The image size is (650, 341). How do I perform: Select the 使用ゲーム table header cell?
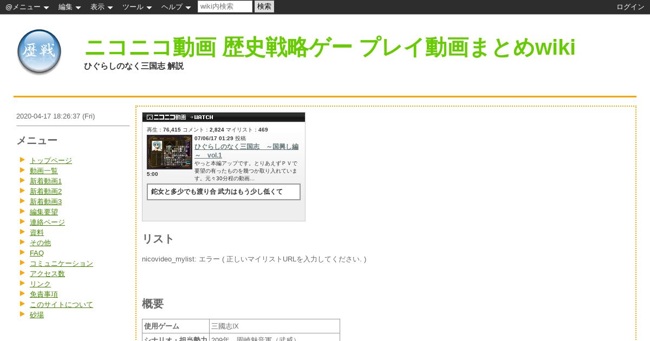coord(176,326)
